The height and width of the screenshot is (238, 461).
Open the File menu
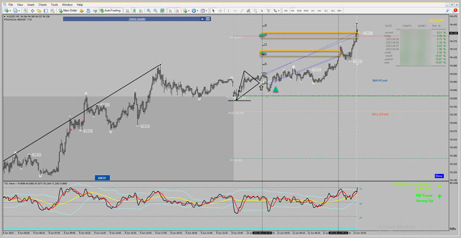[10, 4]
